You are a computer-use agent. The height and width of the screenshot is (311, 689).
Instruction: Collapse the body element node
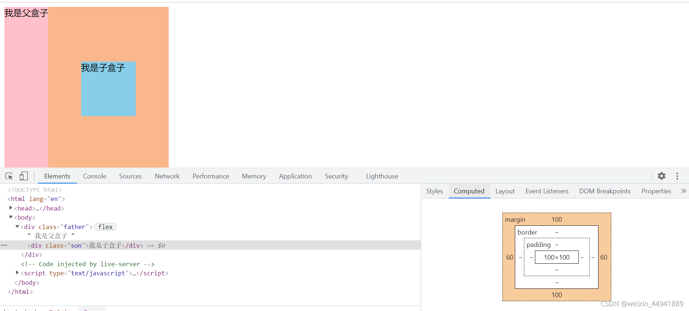click(11, 217)
